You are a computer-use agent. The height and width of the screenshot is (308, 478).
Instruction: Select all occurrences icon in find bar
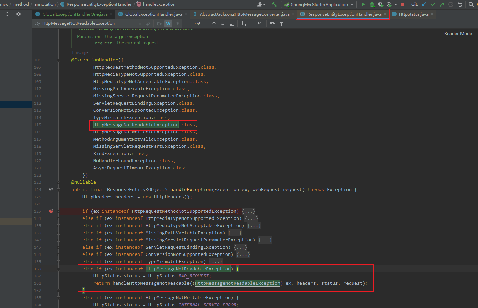click(x=261, y=24)
